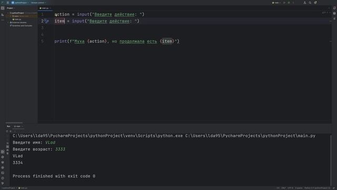Image resolution: width=337 pixels, height=190 pixels.
Task: Click 'Process finished with exit code 0'
Action: pos(54,176)
